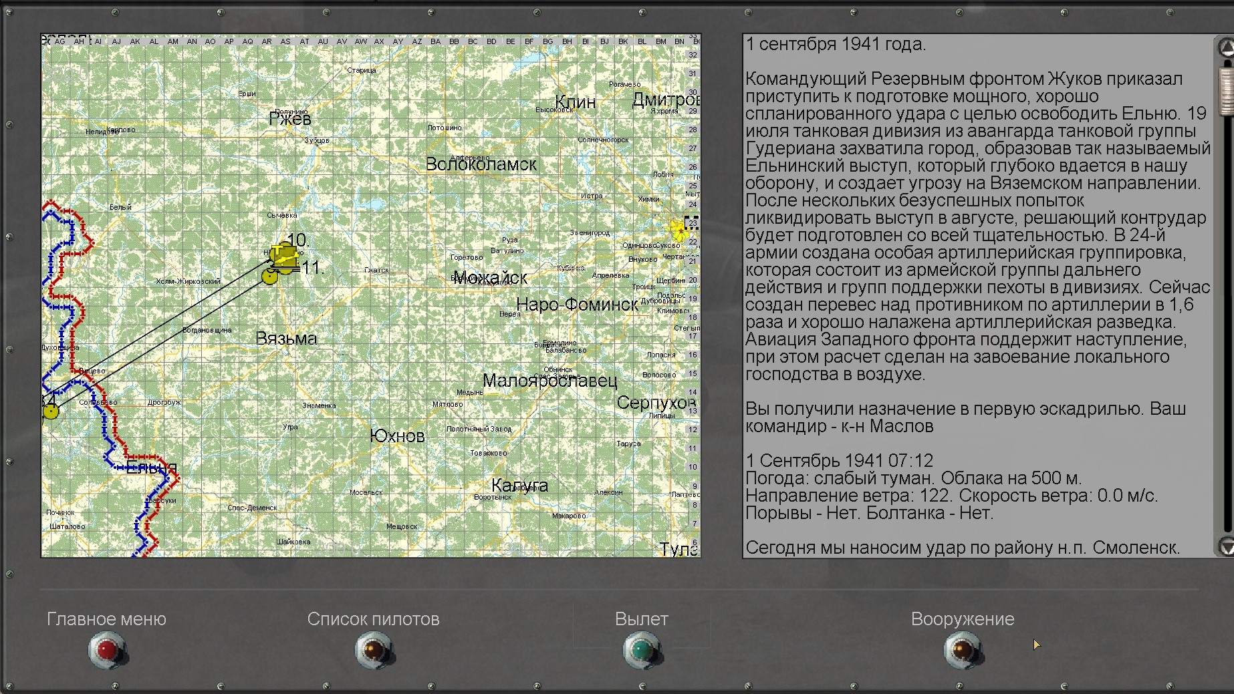This screenshot has width=1234, height=694.
Task: Click the Звенигород town label
Action: (590, 232)
